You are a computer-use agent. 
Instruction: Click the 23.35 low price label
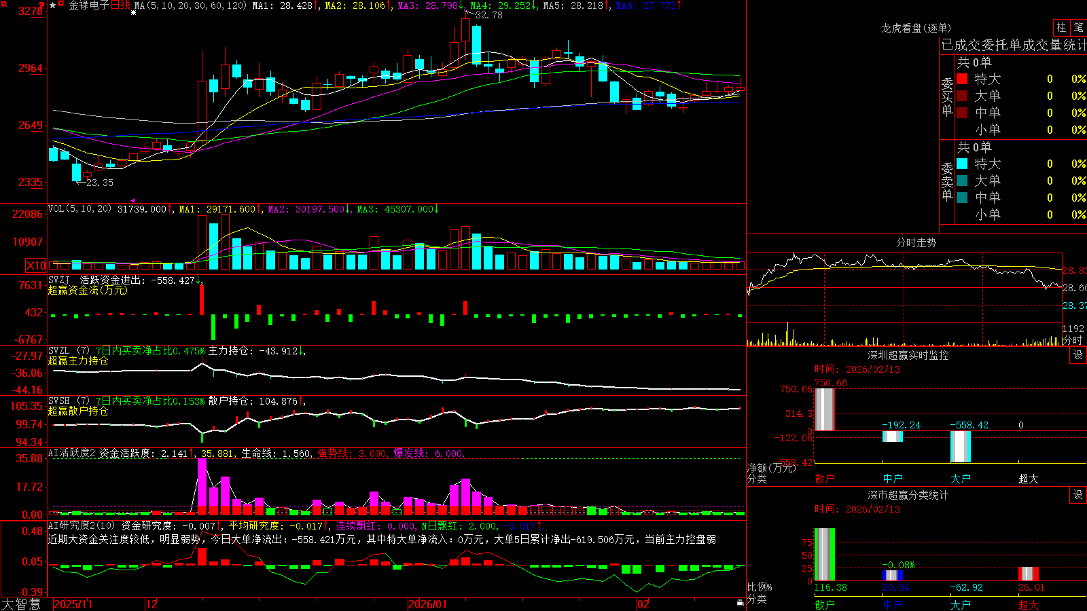(100, 183)
